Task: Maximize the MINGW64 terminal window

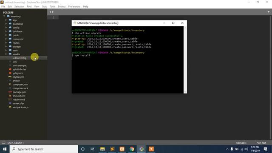Action: click(173, 23)
